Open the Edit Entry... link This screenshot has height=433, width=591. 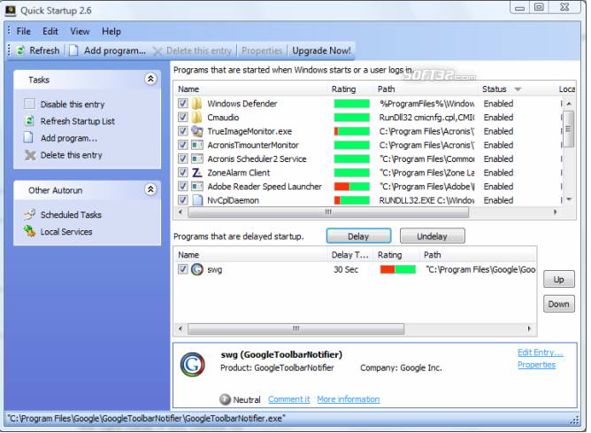click(540, 352)
